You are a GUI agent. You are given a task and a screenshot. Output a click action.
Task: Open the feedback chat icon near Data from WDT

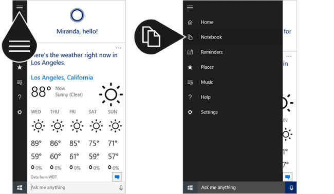pos(117,177)
